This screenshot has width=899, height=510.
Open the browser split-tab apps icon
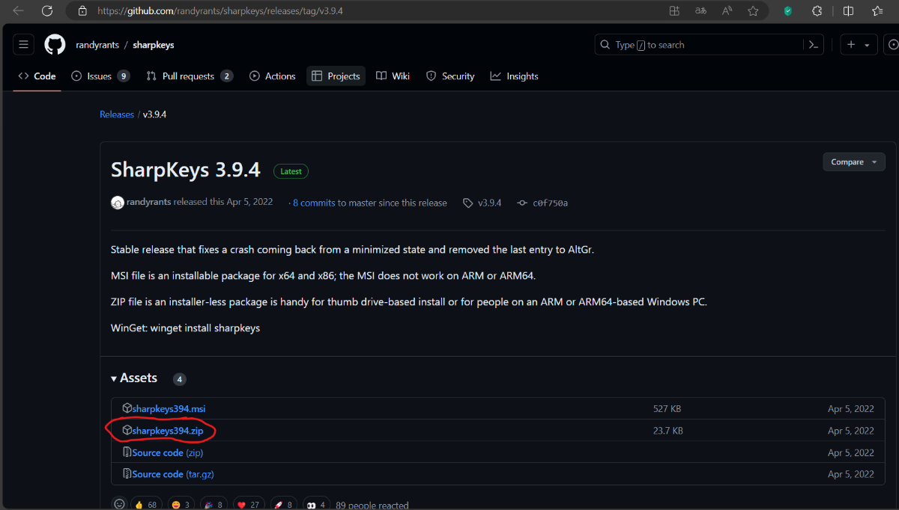pyautogui.click(x=674, y=11)
